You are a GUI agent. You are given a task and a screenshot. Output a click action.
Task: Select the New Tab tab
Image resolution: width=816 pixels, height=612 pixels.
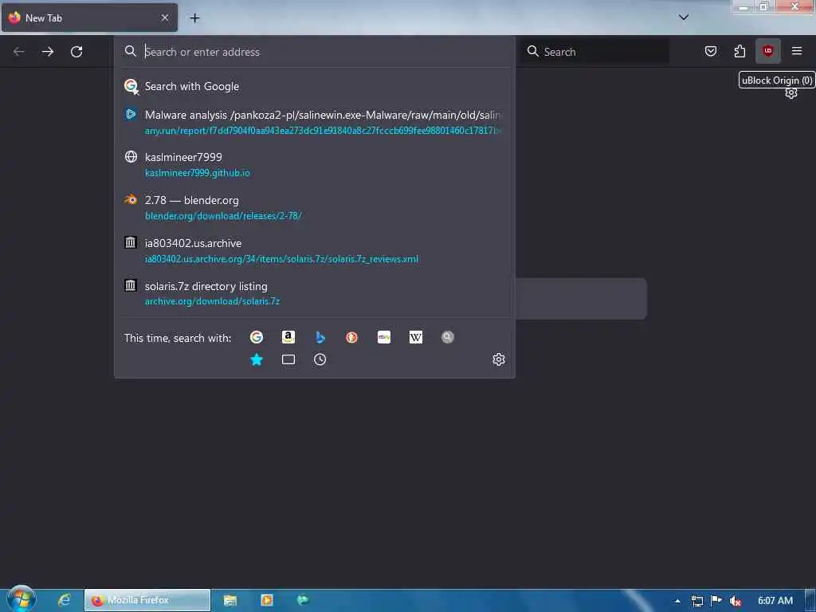click(89, 18)
